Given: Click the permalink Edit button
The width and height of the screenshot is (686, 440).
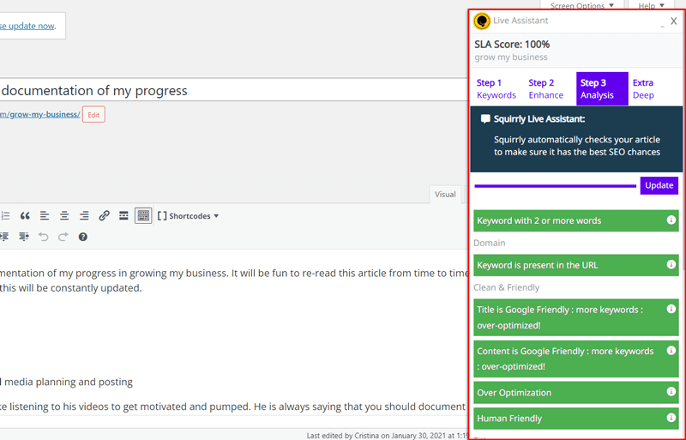Looking at the screenshot, I should (93, 115).
